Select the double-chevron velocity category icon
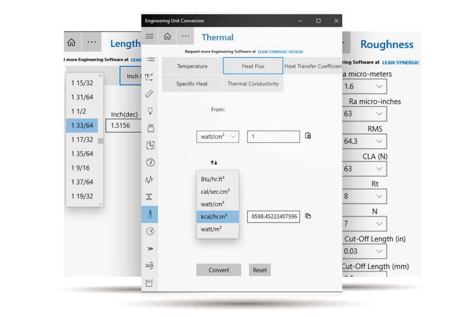Screen dimensions: 475x317 click(150, 248)
